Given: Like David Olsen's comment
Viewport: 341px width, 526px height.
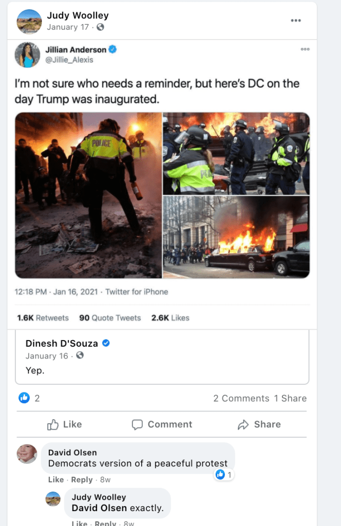Looking at the screenshot, I should [x=55, y=480].
